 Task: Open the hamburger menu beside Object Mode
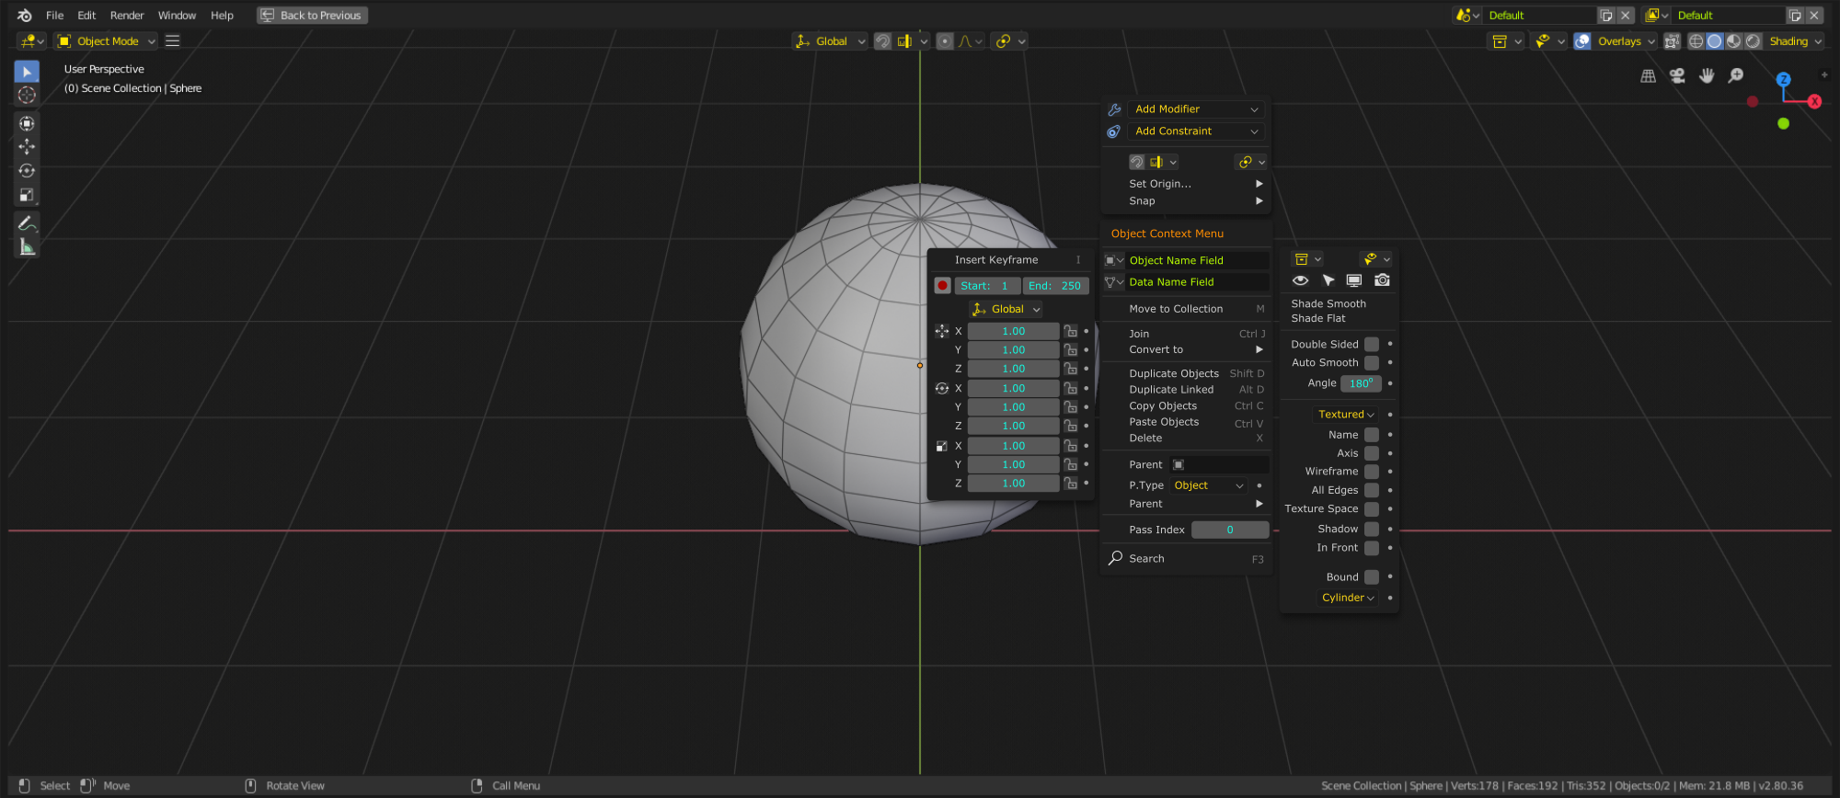point(172,41)
